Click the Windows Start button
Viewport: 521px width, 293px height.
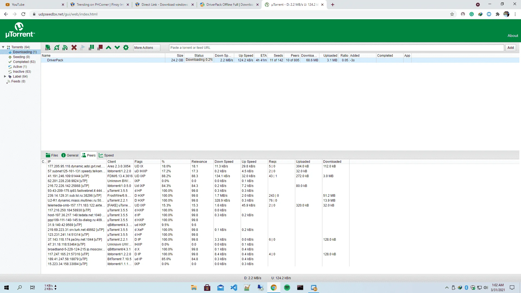pos(7,288)
